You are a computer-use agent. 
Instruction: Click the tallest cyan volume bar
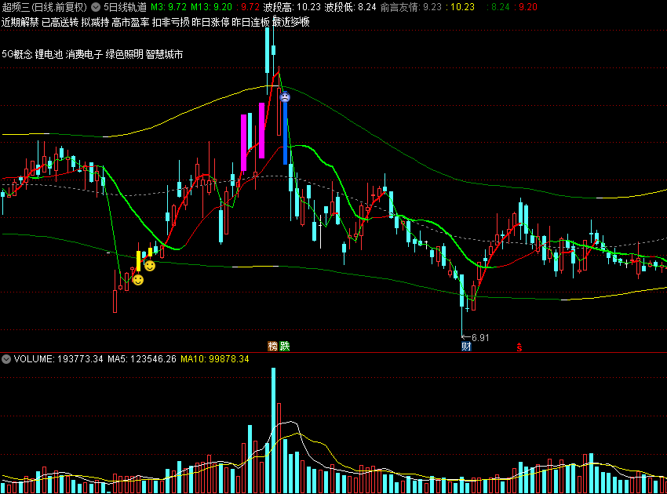pyautogui.click(x=274, y=430)
